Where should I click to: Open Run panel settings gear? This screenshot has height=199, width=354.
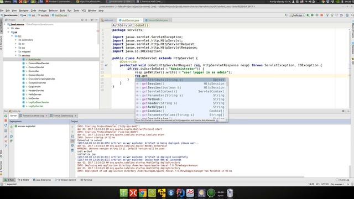[343, 111]
